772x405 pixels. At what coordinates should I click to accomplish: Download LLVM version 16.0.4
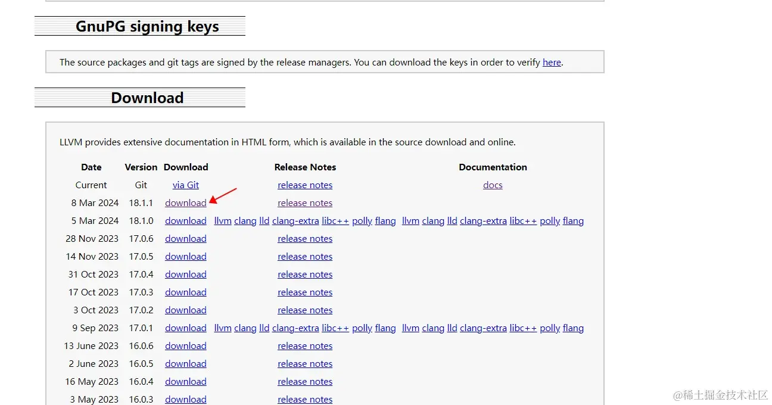[x=186, y=382]
